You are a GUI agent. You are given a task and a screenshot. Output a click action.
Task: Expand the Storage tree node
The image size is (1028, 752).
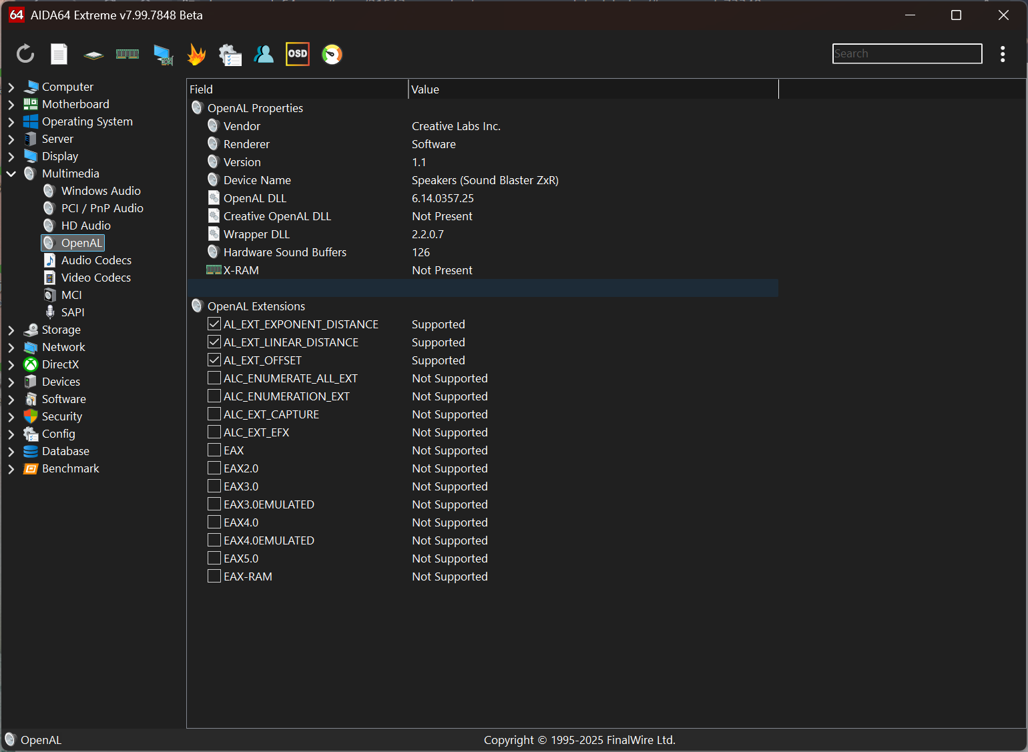[11, 330]
